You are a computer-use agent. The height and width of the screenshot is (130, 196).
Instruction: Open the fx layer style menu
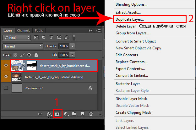[49, 114]
